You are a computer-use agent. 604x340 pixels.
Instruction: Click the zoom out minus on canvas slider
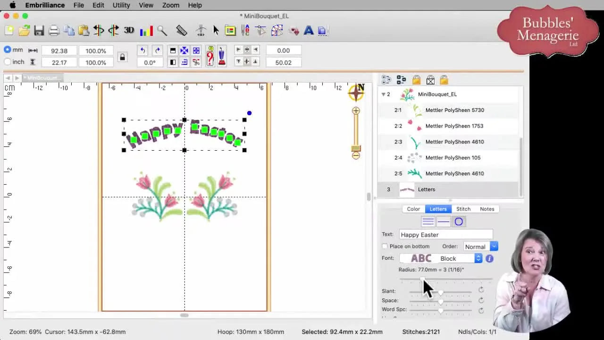(x=356, y=155)
